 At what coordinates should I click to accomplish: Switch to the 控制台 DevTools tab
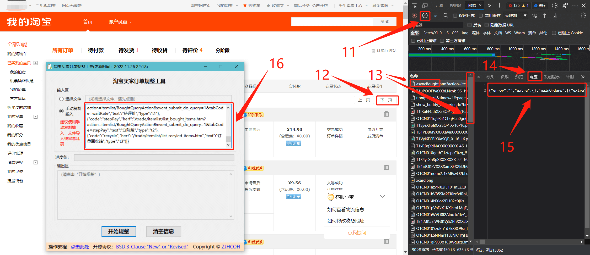[x=456, y=5]
